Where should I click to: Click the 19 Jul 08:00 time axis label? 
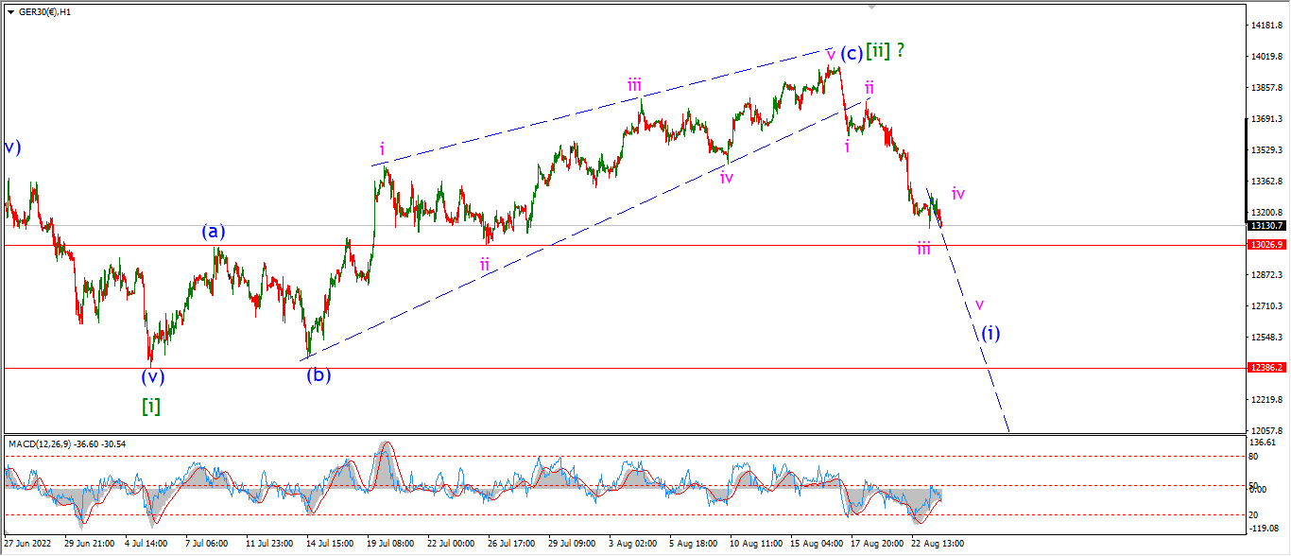389,544
